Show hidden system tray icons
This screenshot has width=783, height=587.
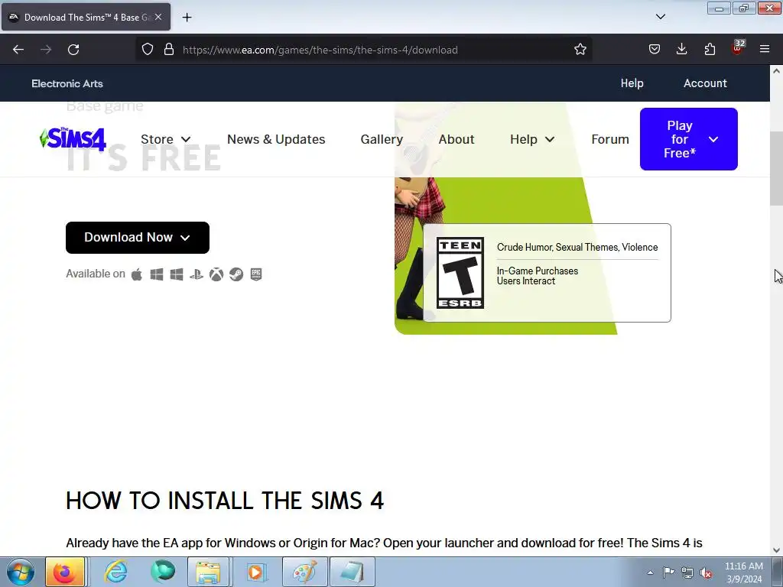(650, 572)
